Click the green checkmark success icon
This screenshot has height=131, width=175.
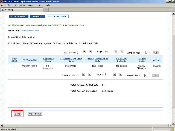tap(9, 25)
